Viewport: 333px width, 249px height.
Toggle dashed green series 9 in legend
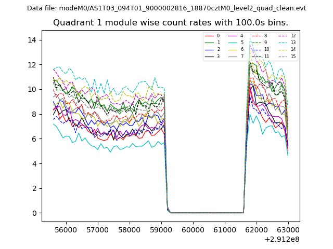256,43
